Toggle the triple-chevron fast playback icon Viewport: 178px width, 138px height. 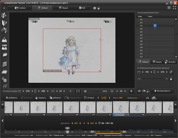144,91
